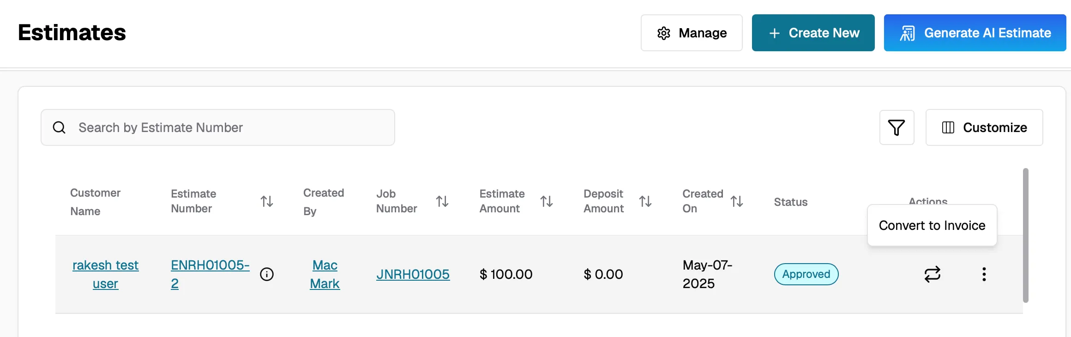Image resolution: width=1071 pixels, height=337 pixels.
Task: Click the table vertical scrollbar
Action: click(1026, 235)
